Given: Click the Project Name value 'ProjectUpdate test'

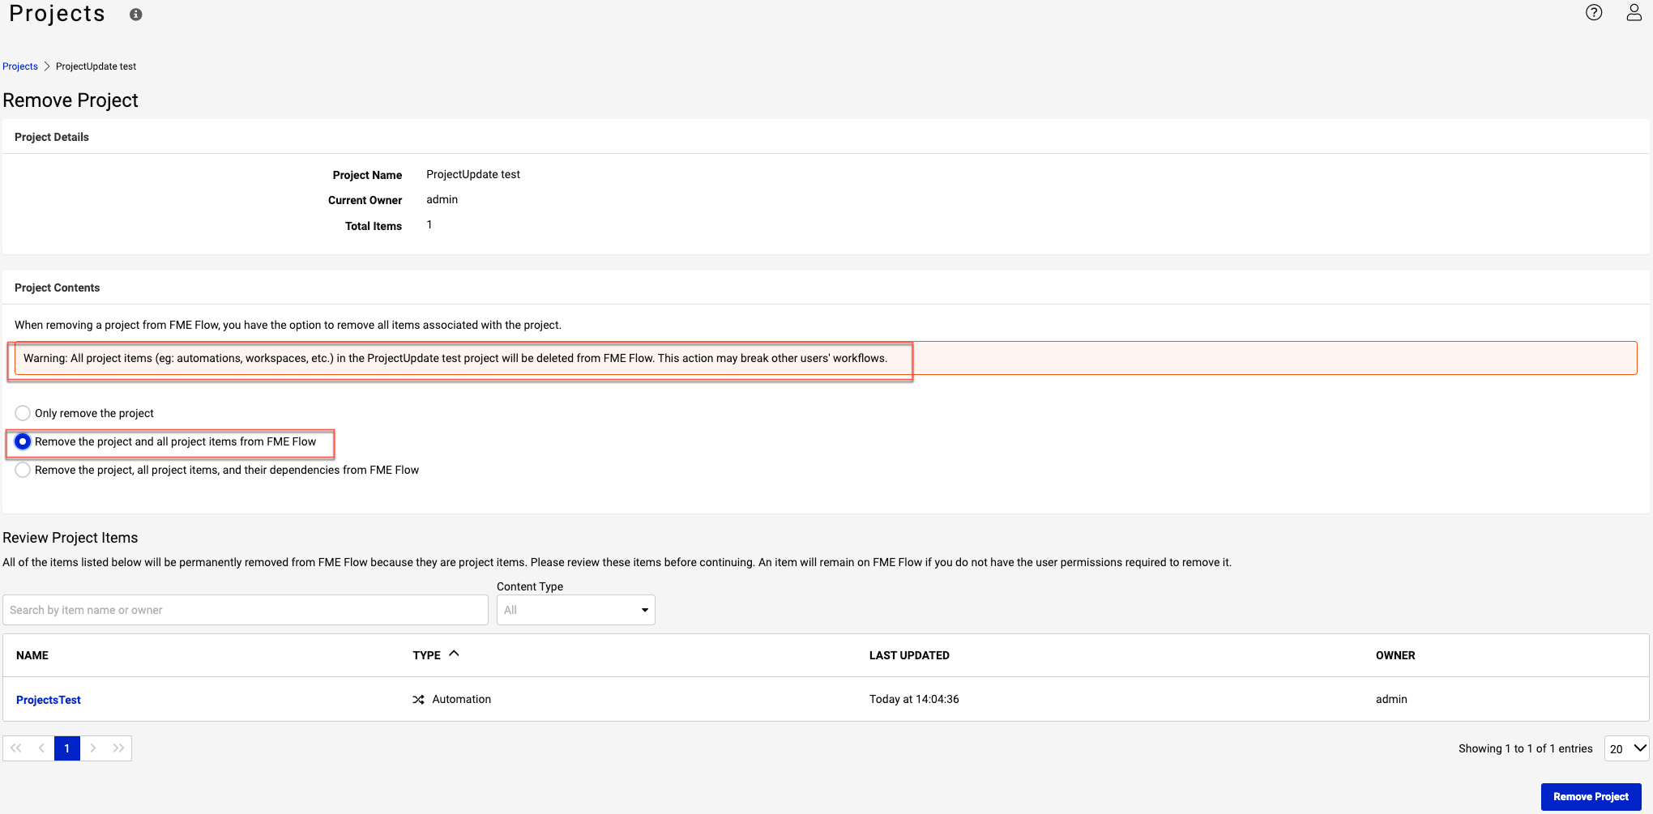Looking at the screenshot, I should (473, 174).
